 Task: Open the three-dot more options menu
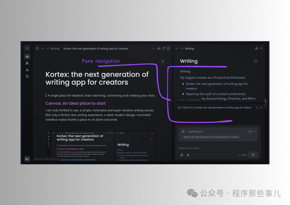(x=153, y=48)
